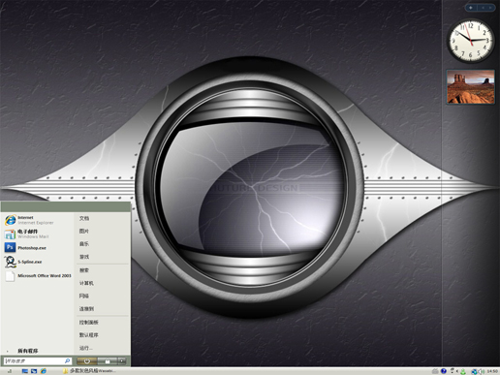500x375 pixels.
Task: Click the power button in Start menu
Action: [87, 360]
